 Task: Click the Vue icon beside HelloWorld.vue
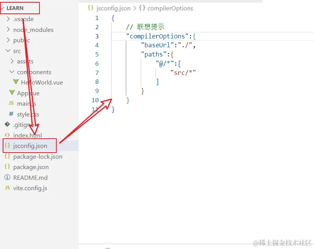coord(16,82)
